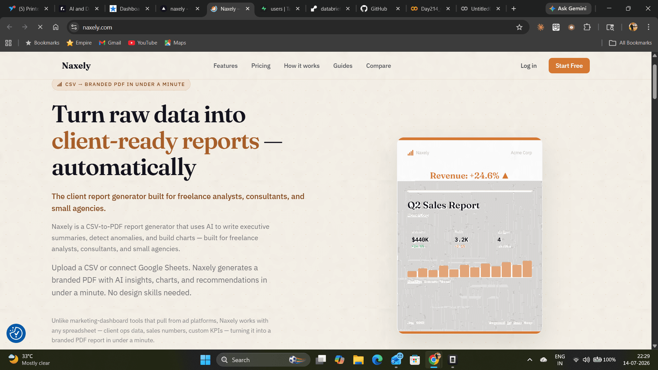Click the first orange sunburst extension icon
The height and width of the screenshot is (370, 658).
click(540, 27)
